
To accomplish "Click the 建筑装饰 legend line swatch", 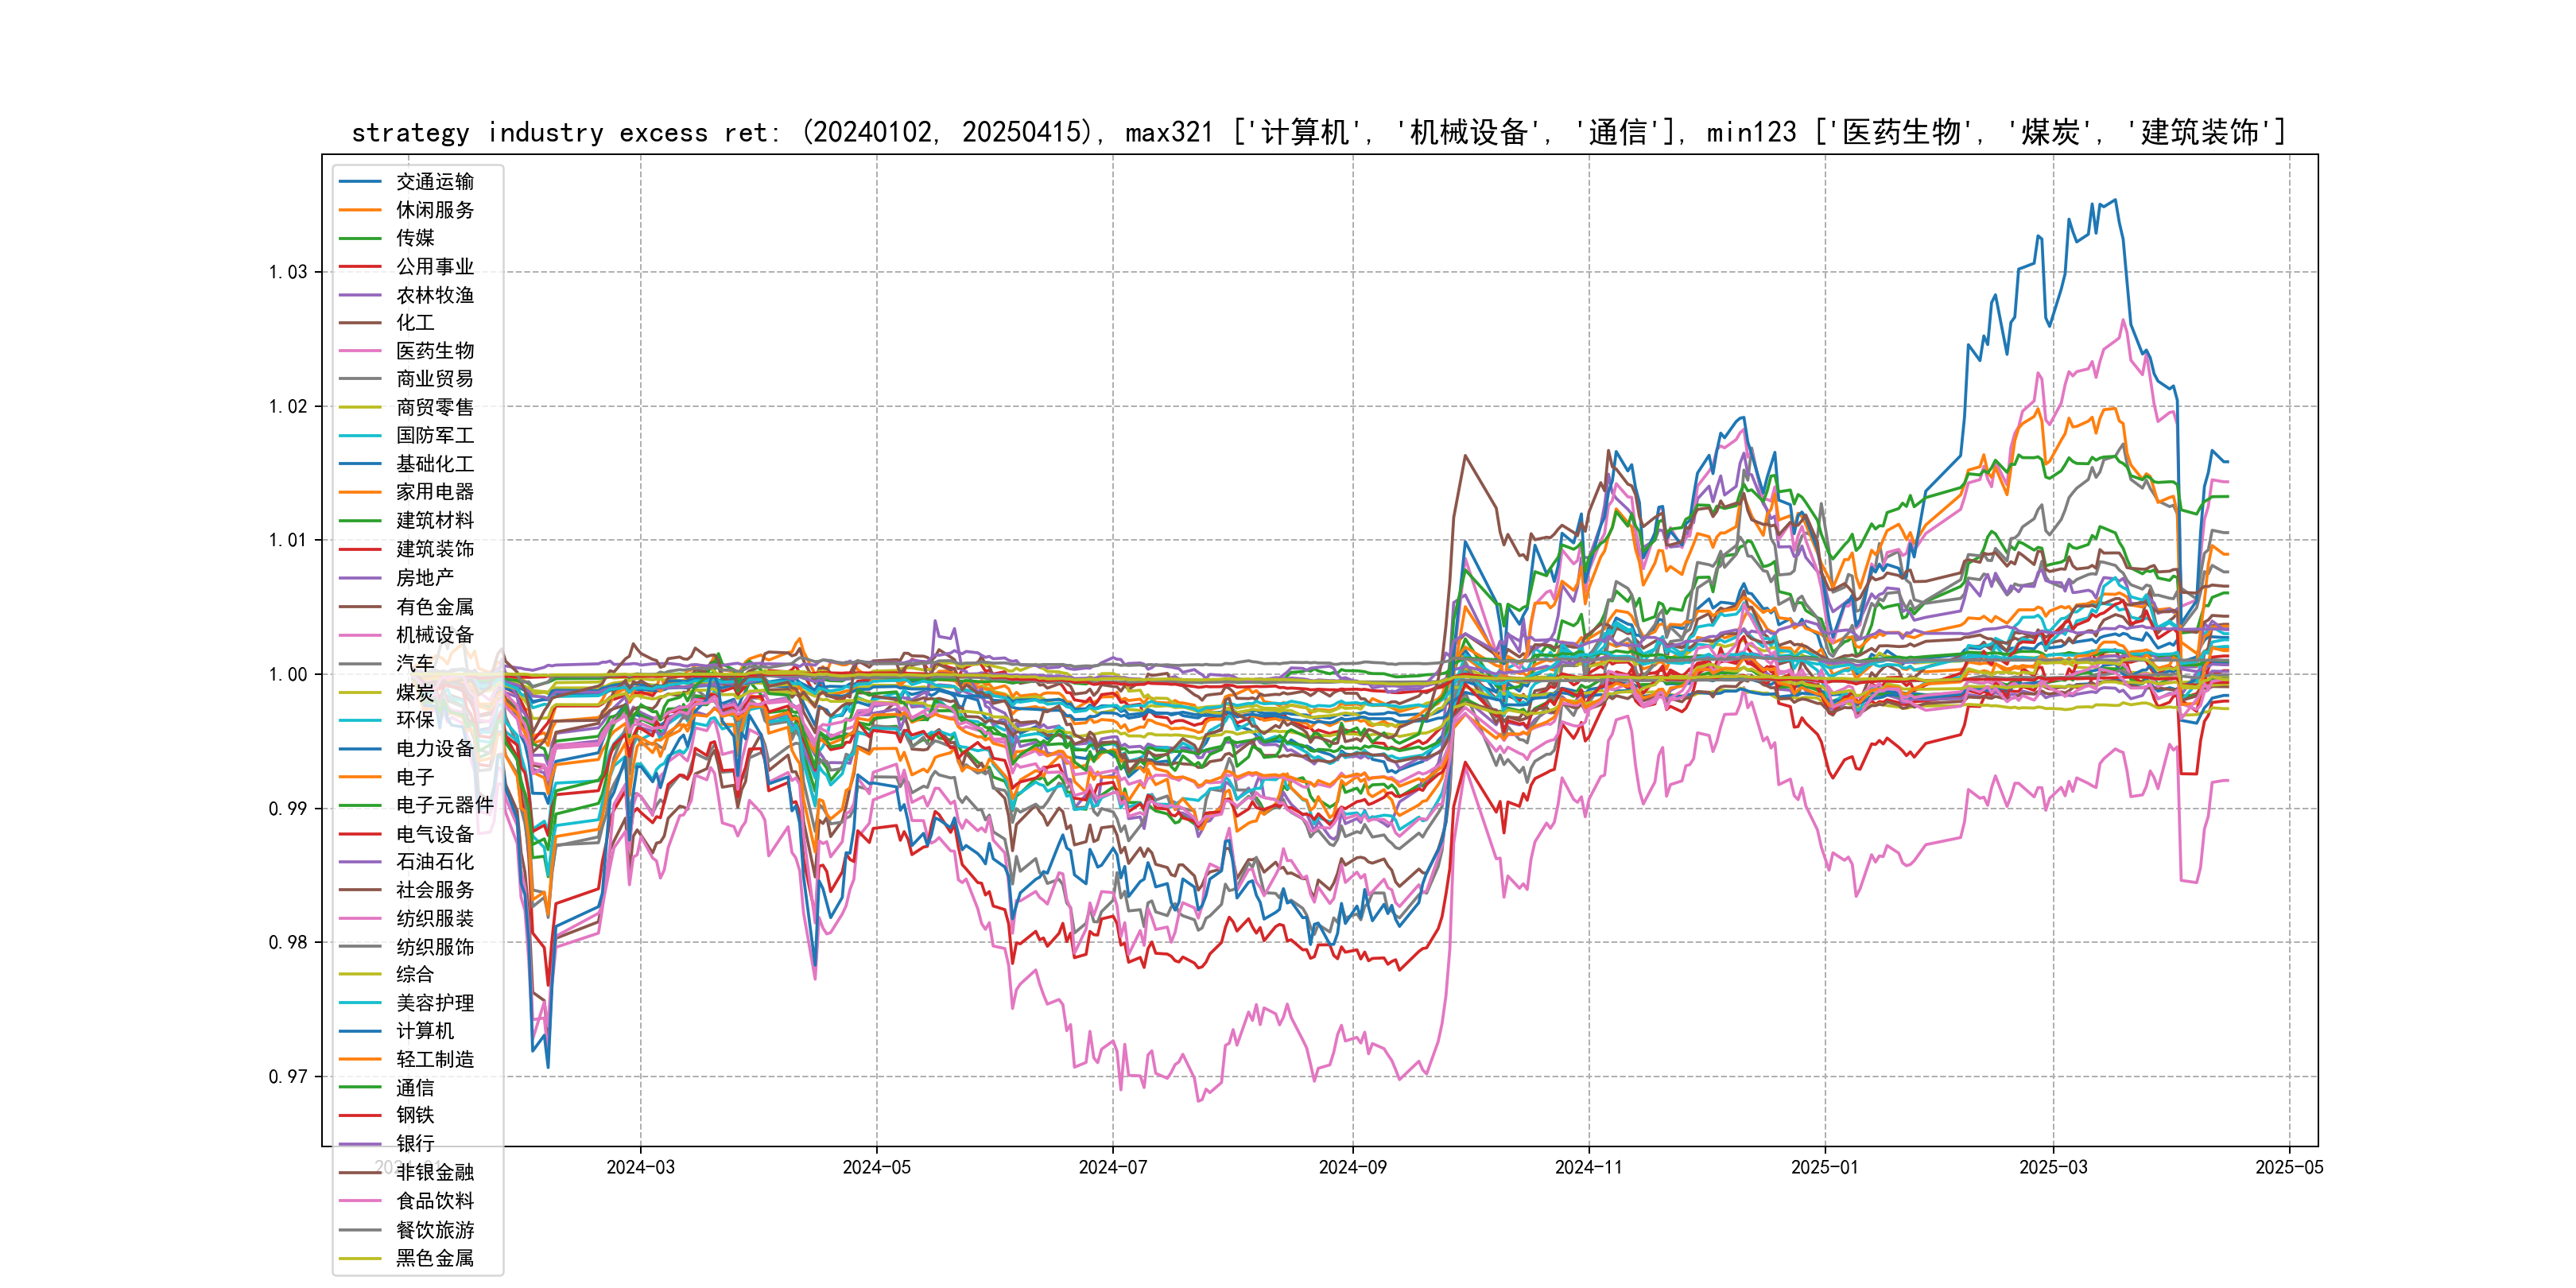I will (x=360, y=549).
